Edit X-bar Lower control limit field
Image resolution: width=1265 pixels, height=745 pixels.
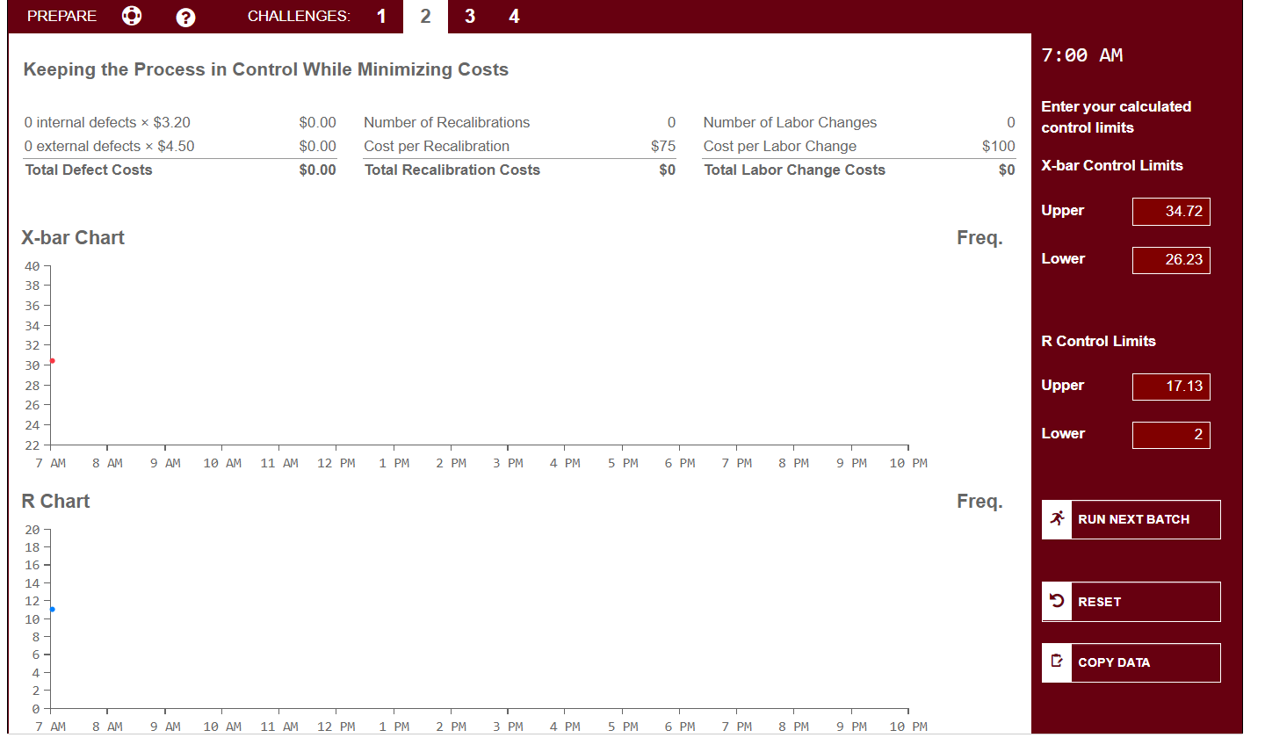coord(1171,259)
